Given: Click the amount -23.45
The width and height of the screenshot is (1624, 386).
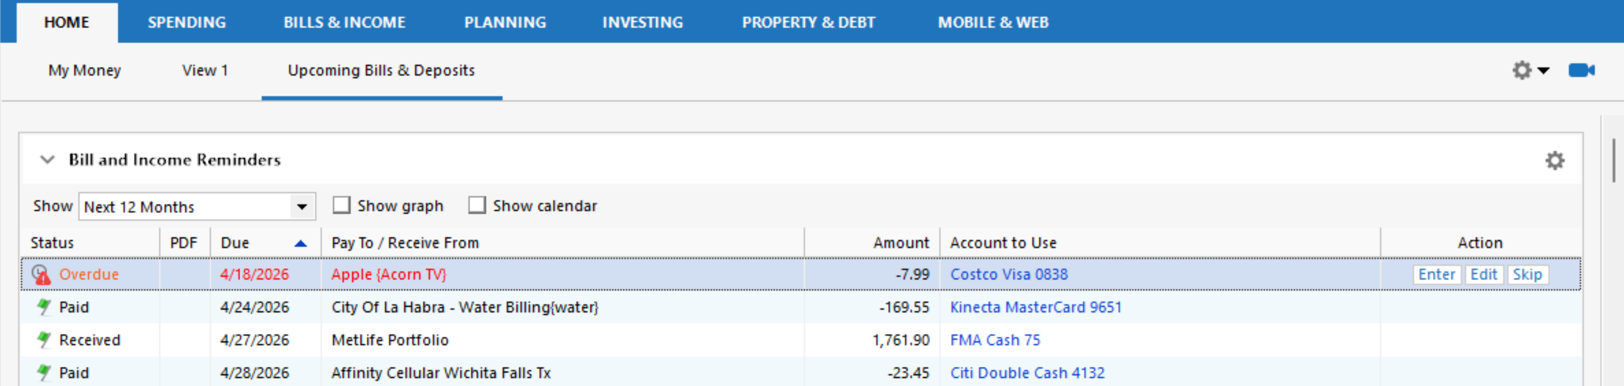Looking at the screenshot, I should pos(908,373).
